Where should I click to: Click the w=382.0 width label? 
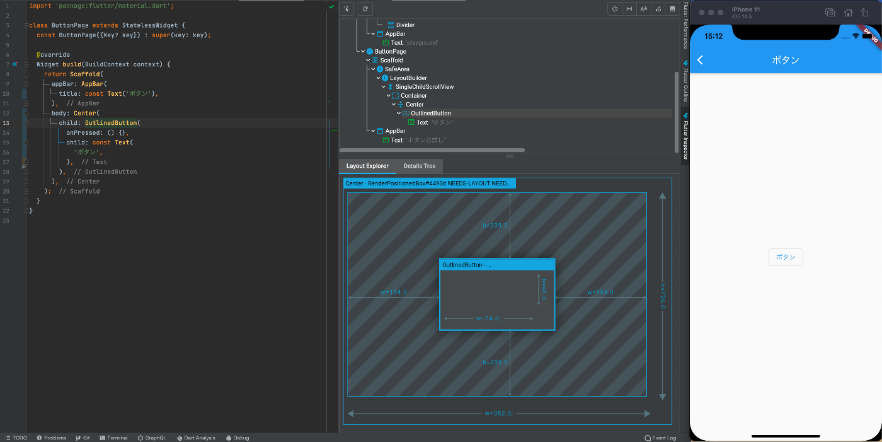(x=499, y=414)
